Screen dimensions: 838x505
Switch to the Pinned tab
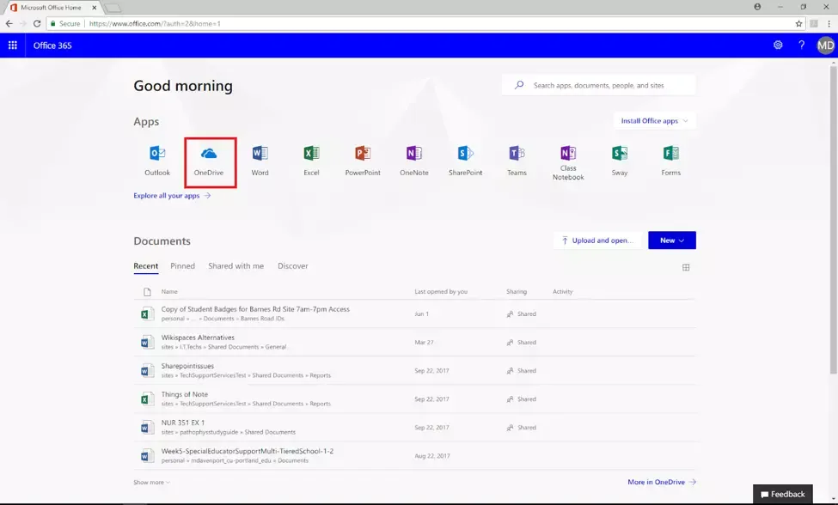click(x=182, y=266)
